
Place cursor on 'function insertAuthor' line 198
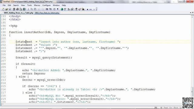pyautogui.click(x=59, y=32)
